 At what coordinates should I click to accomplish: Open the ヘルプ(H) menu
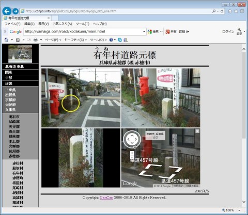pos(100,24)
